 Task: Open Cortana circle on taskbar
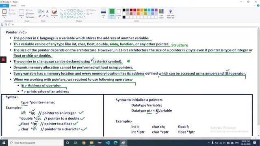pos(67,143)
